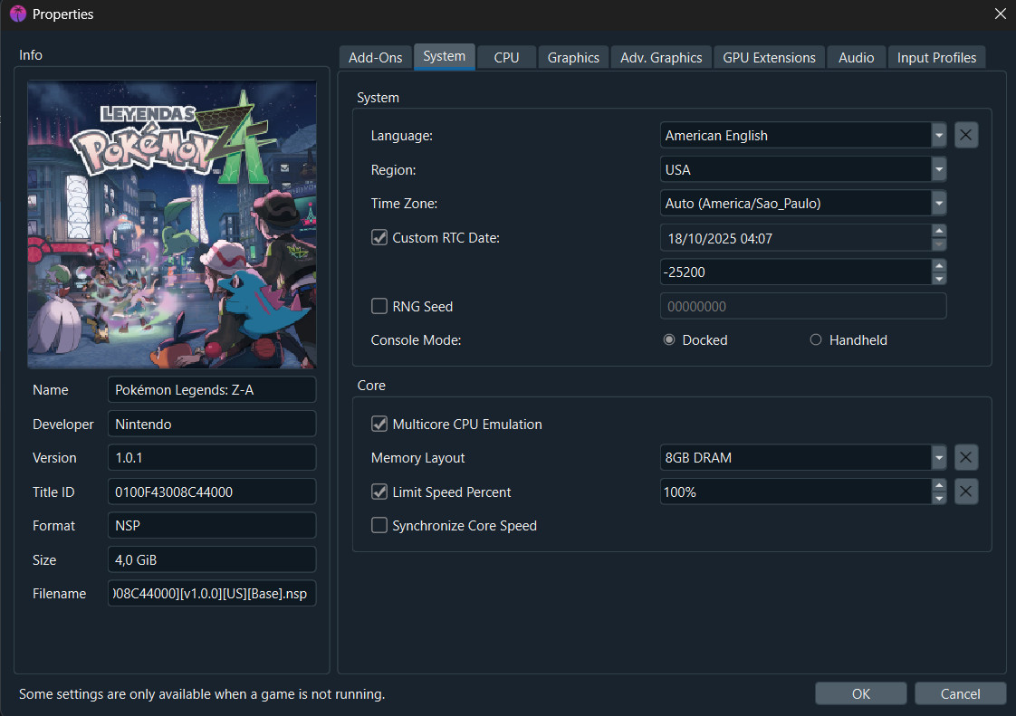Reset Limit Speed Percent with X button
The height and width of the screenshot is (716, 1016).
click(x=966, y=492)
